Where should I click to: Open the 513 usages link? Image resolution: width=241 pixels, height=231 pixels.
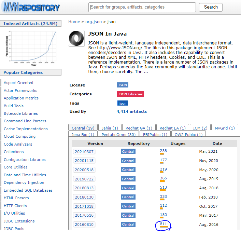163,187
